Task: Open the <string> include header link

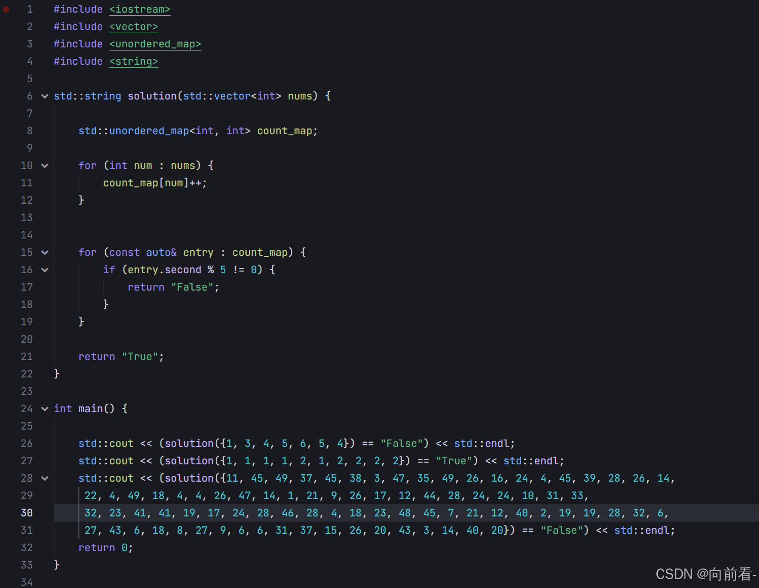Action: (134, 62)
